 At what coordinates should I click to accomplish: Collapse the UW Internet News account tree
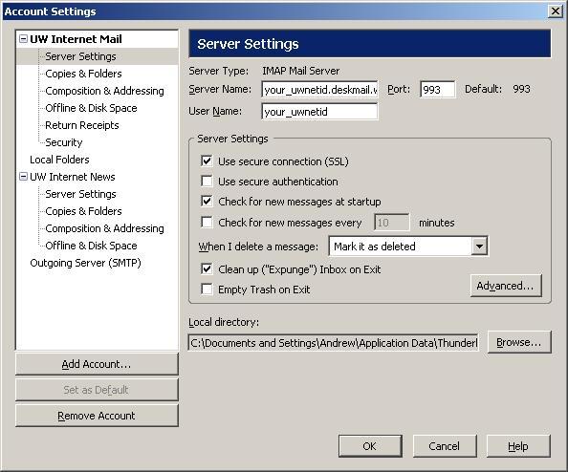(23, 177)
